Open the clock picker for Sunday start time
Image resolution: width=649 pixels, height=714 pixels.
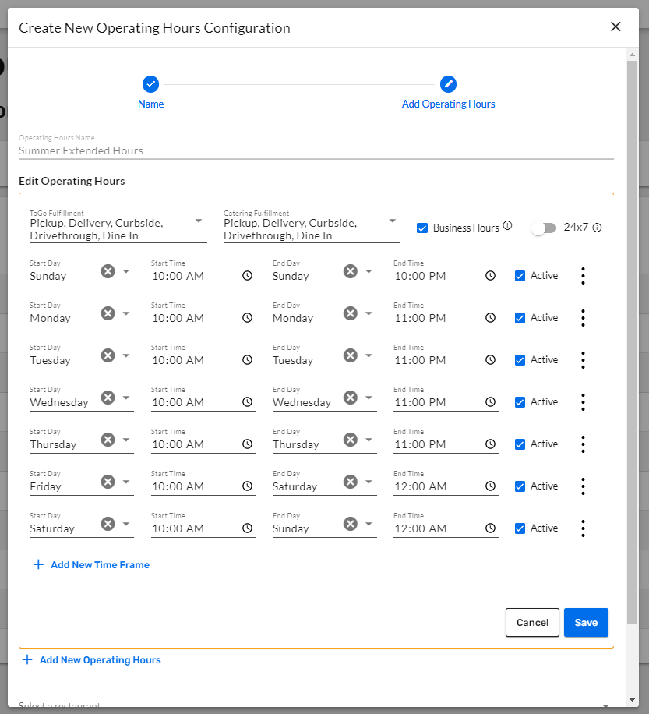[247, 275]
